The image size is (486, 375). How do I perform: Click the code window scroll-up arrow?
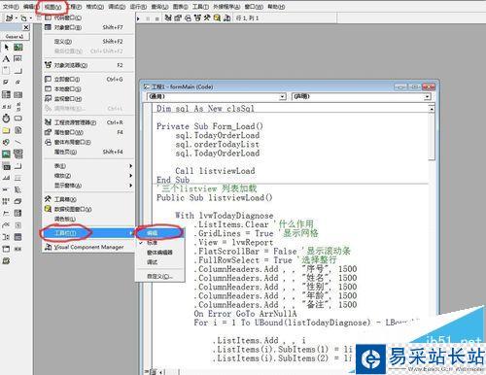point(432,109)
